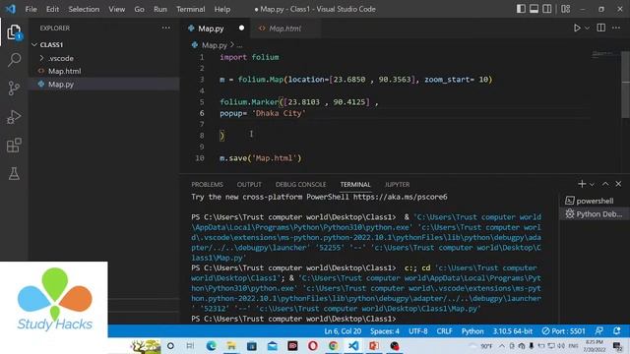This screenshot has height=354, width=630.
Task: Open the Go menu
Action: point(139,9)
